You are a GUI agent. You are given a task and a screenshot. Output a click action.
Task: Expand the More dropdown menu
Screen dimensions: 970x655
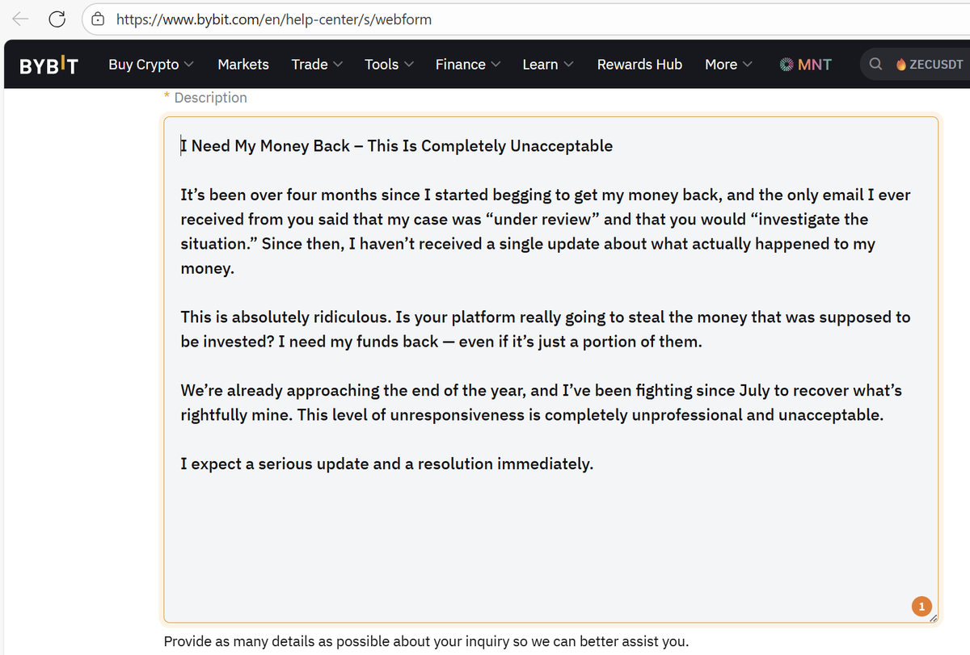[728, 64]
